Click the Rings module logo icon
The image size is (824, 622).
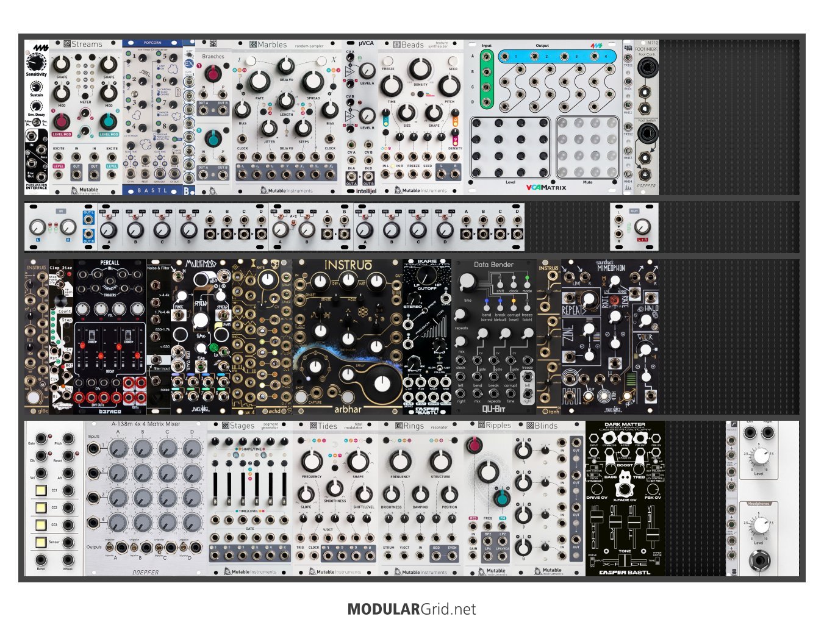coord(399,426)
